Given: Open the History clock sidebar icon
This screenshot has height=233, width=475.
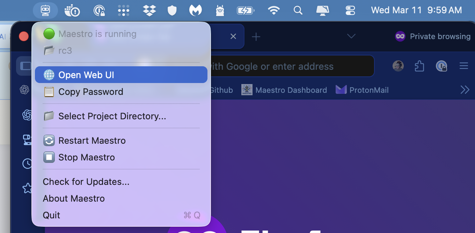Looking at the screenshot, I should click(x=27, y=164).
